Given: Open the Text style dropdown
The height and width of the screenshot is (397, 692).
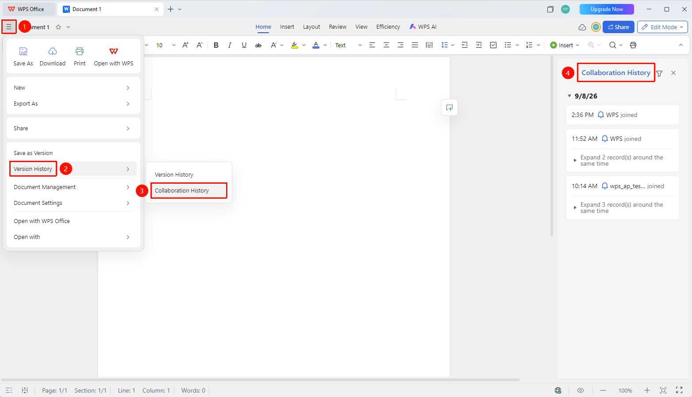Looking at the screenshot, I should (x=360, y=45).
